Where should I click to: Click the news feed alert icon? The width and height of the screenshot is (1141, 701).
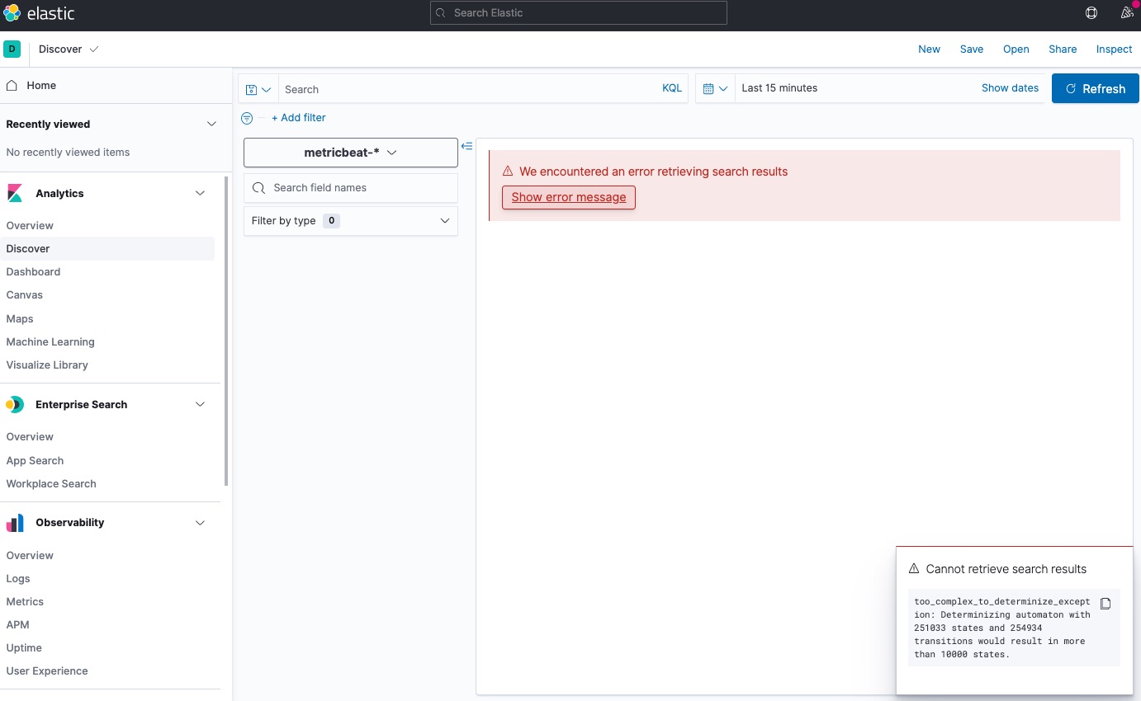(1128, 12)
